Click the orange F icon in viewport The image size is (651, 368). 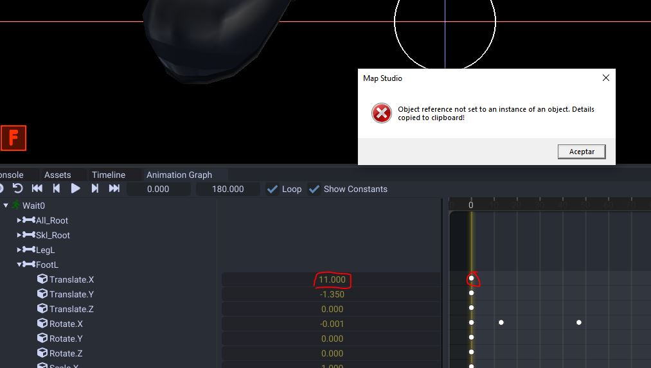point(13,137)
